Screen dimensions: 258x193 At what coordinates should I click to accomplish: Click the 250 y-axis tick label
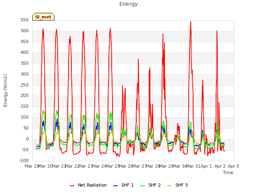(x=25, y=85)
